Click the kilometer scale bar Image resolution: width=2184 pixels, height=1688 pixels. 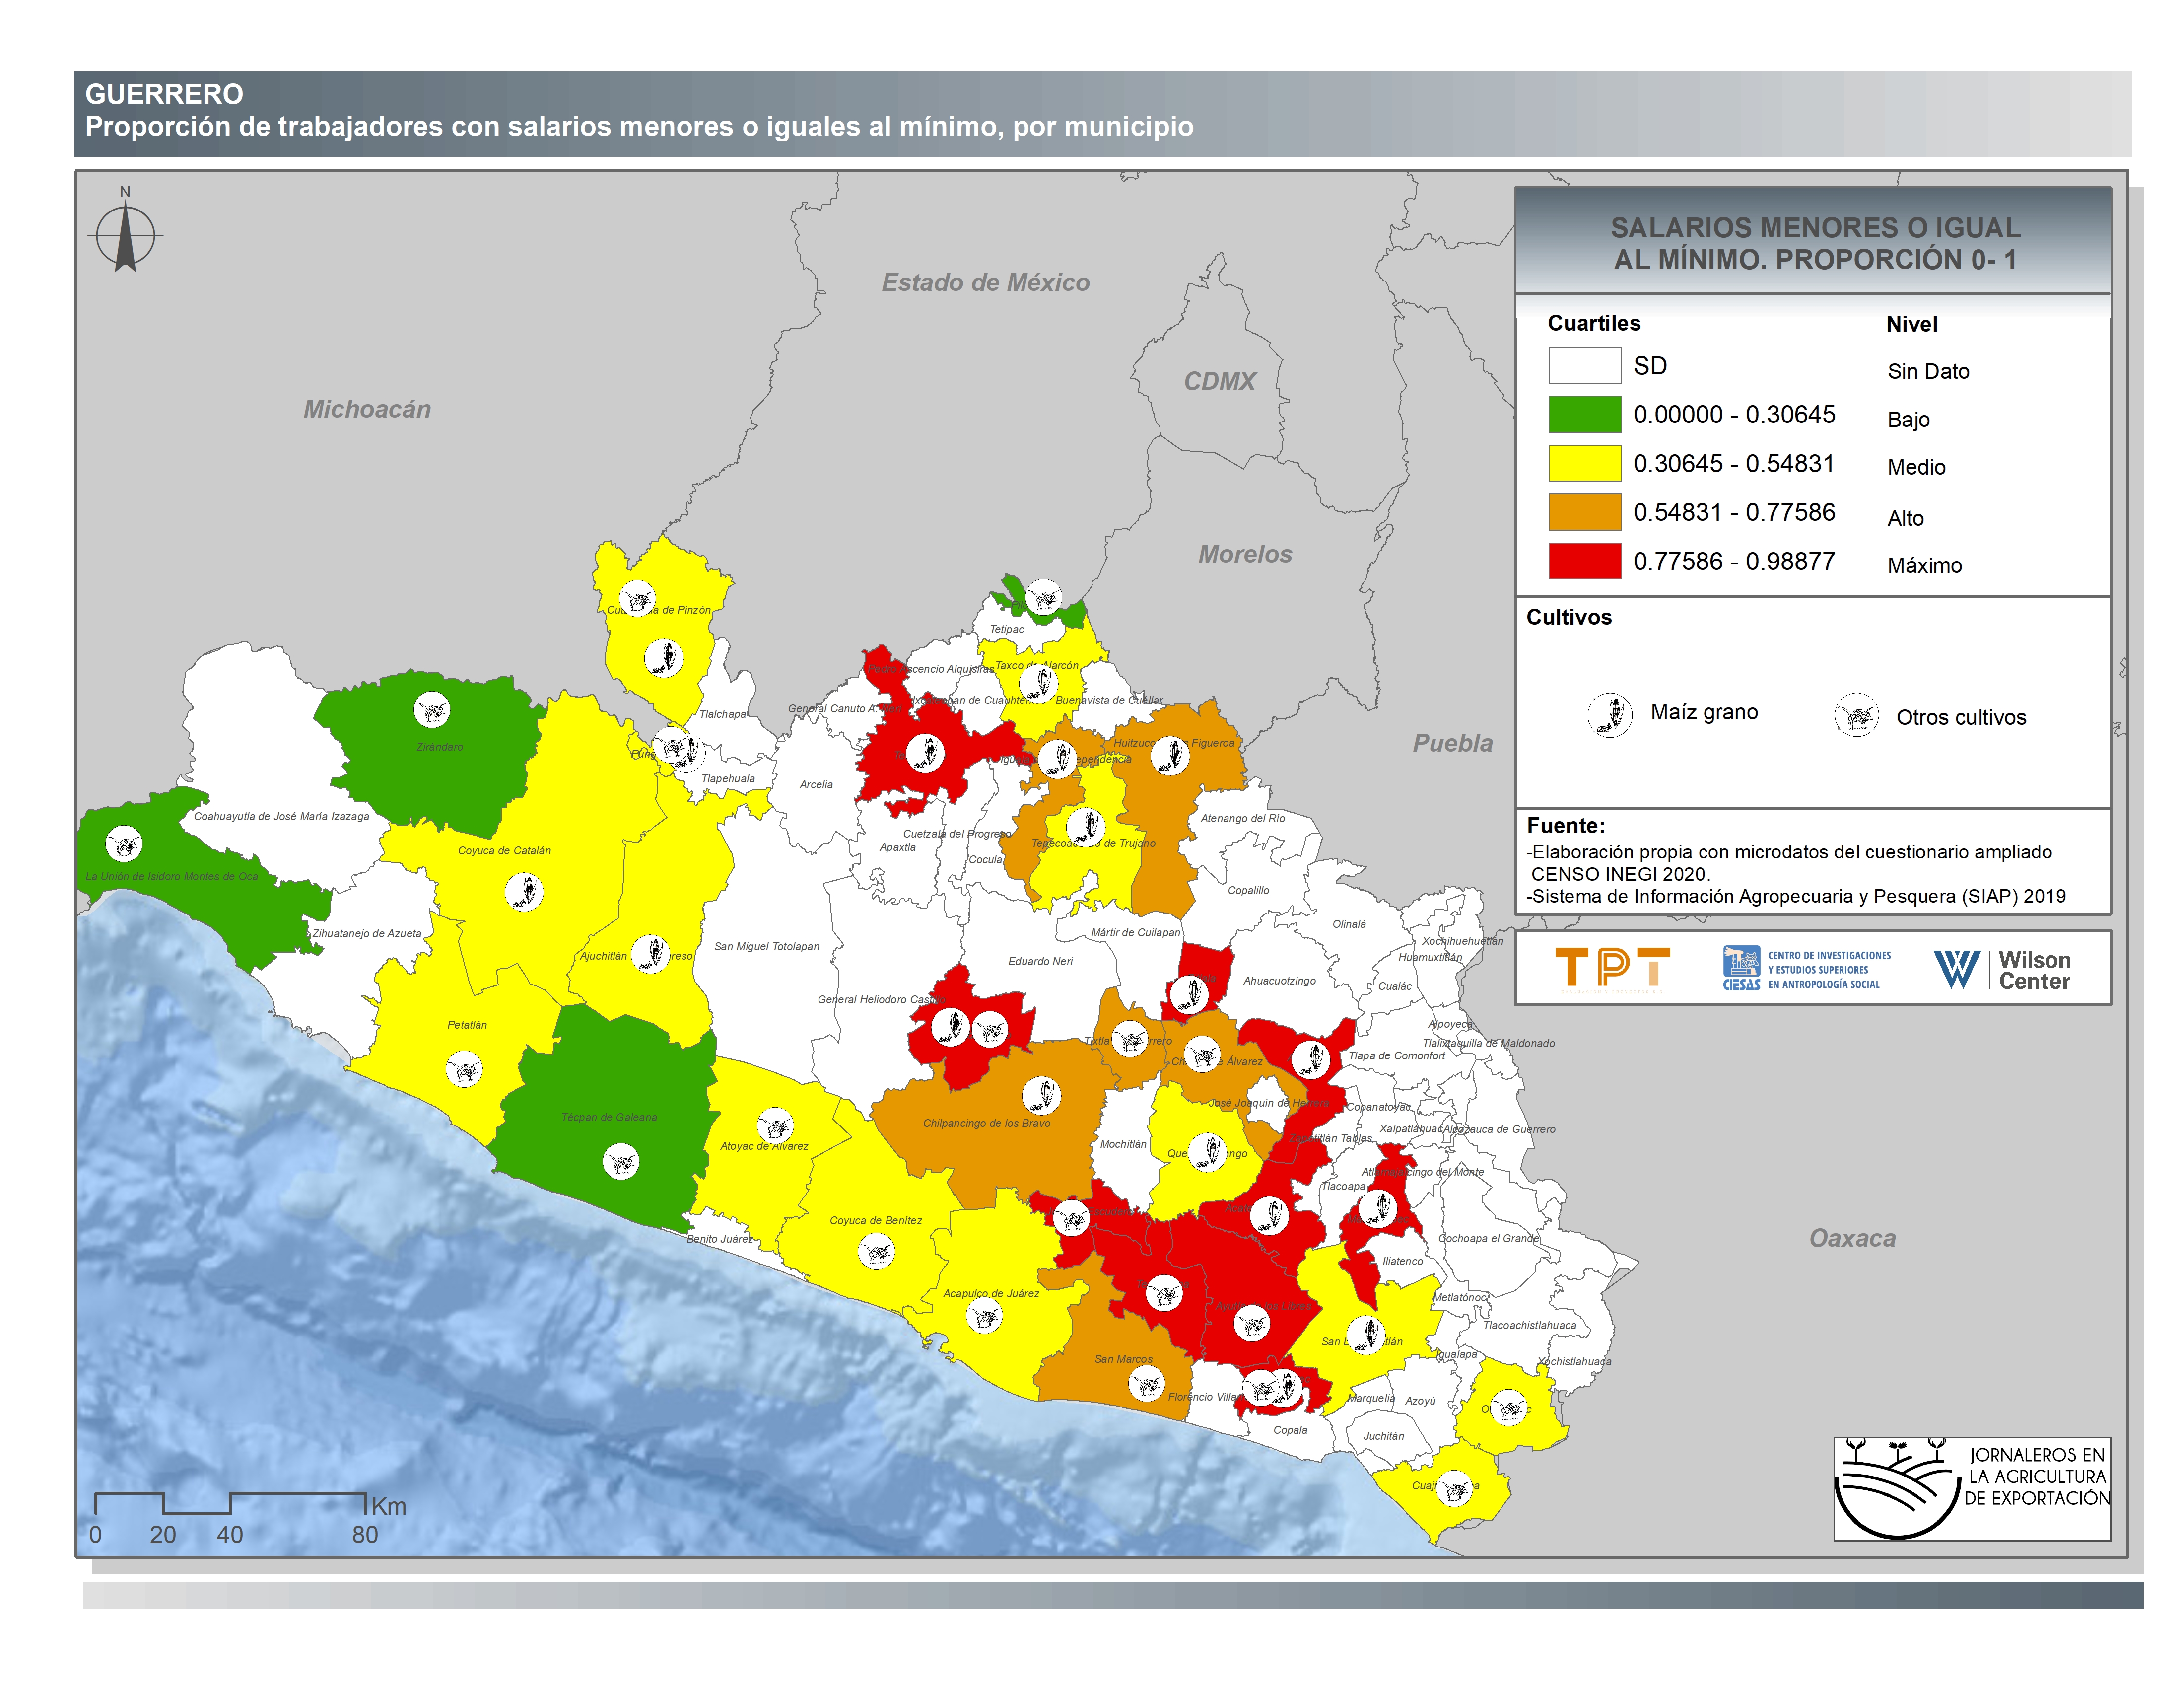pyautogui.click(x=230, y=1503)
